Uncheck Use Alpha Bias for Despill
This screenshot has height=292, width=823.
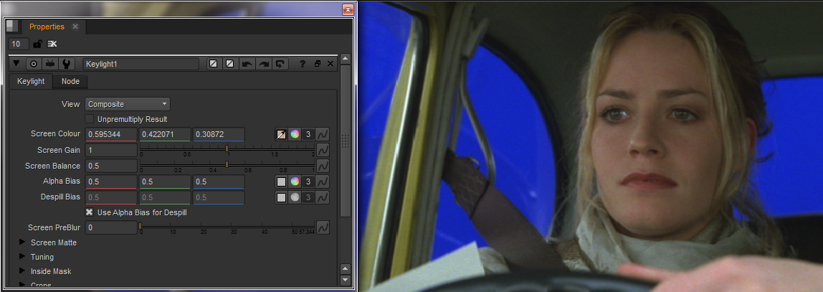pos(90,212)
